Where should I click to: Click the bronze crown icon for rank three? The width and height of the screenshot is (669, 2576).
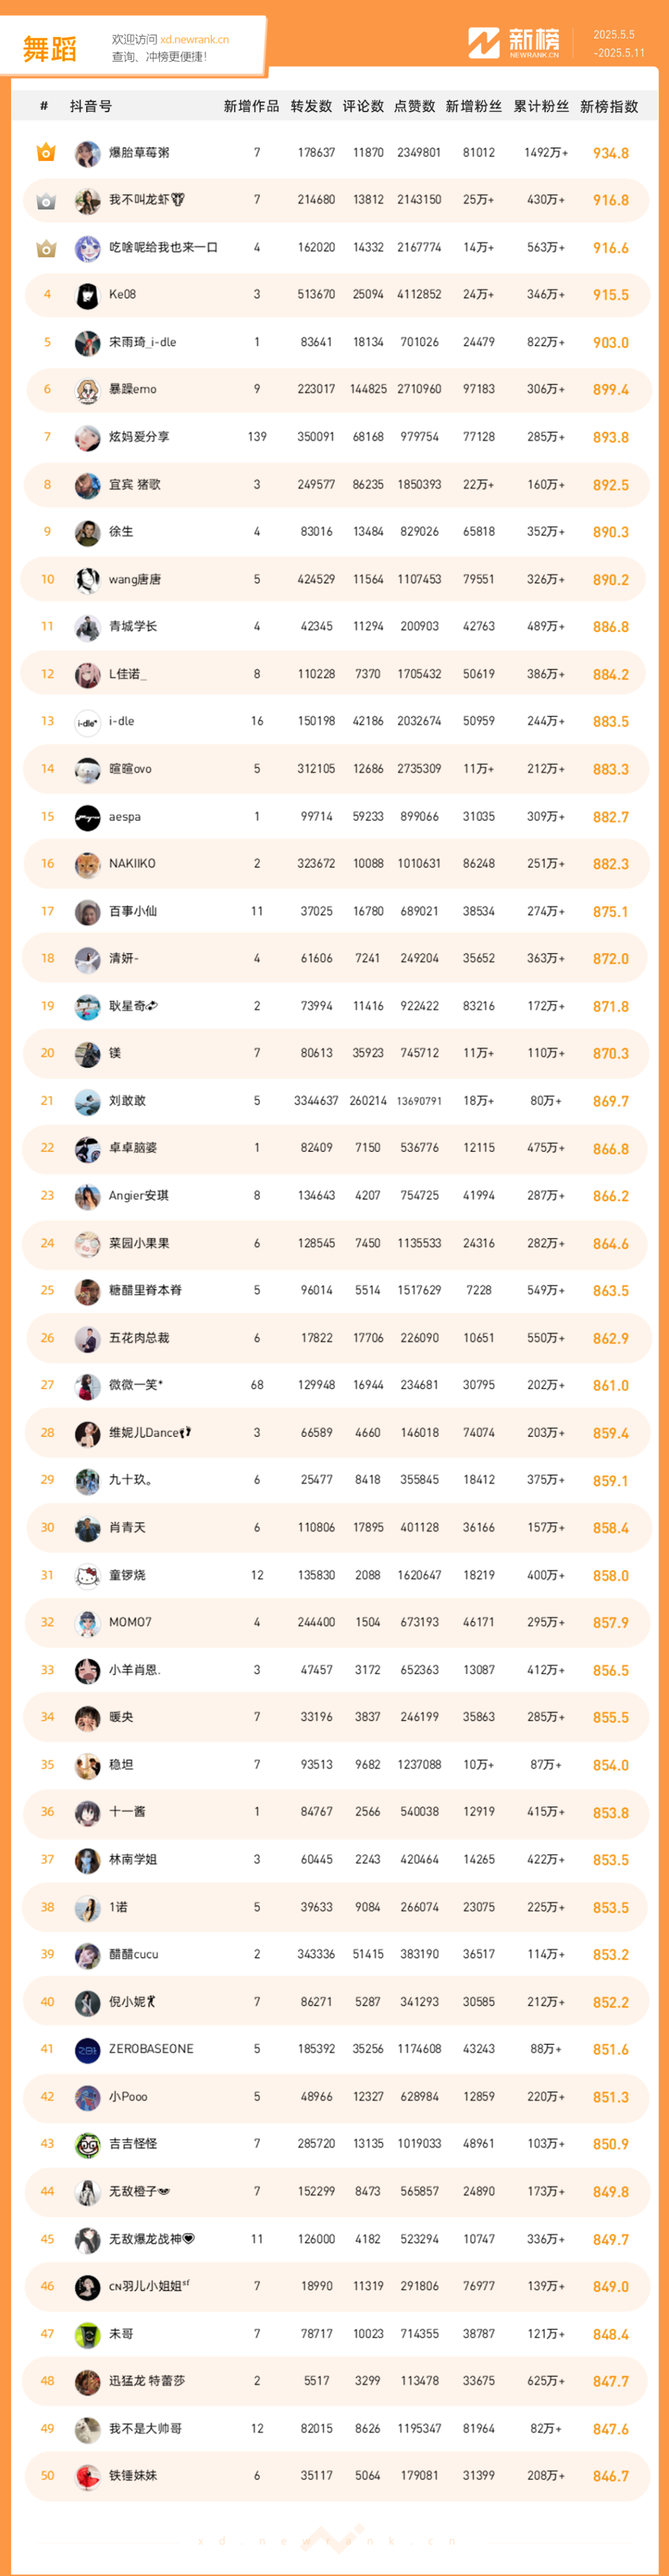46,248
